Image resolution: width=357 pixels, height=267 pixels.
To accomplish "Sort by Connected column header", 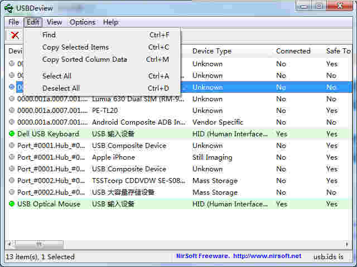I will pos(293,51).
